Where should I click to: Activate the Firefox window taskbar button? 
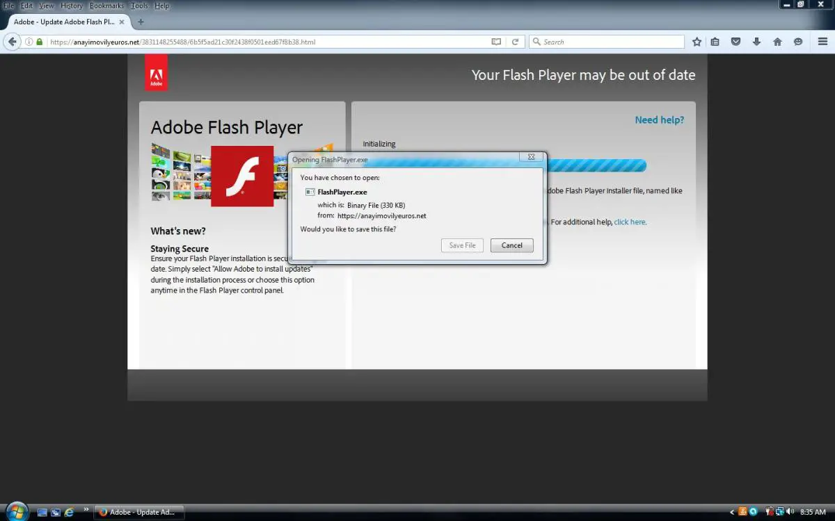[x=139, y=512]
